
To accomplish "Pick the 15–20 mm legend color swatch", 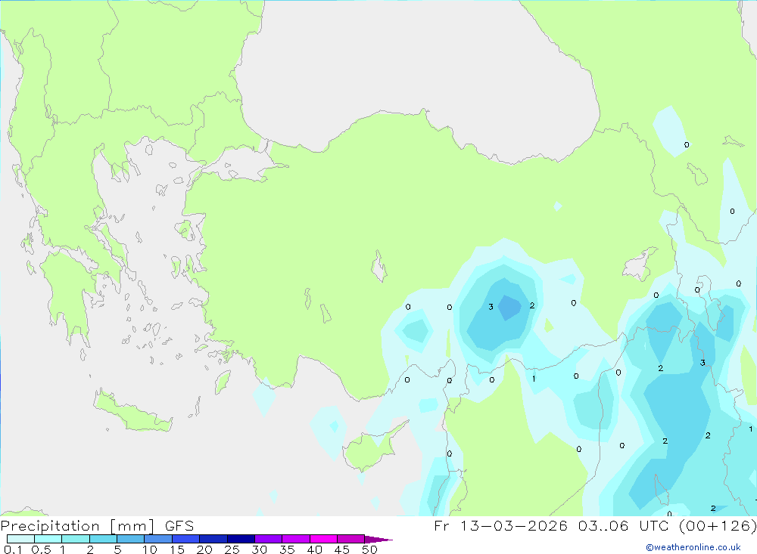I will click(185, 539).
